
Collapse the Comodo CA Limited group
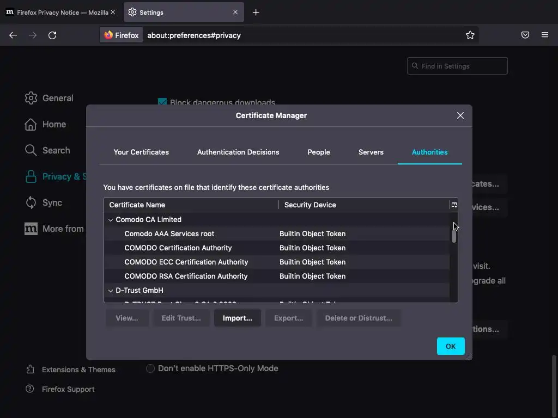click(111, 220)
